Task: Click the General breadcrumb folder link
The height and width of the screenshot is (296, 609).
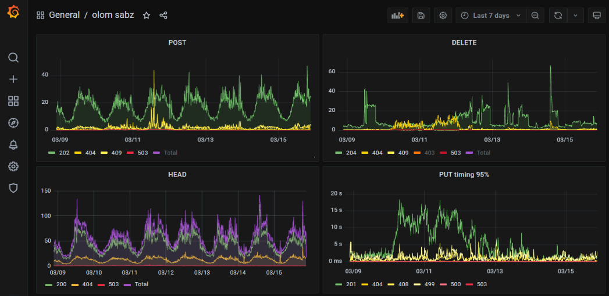Action: tap(64, 15)
